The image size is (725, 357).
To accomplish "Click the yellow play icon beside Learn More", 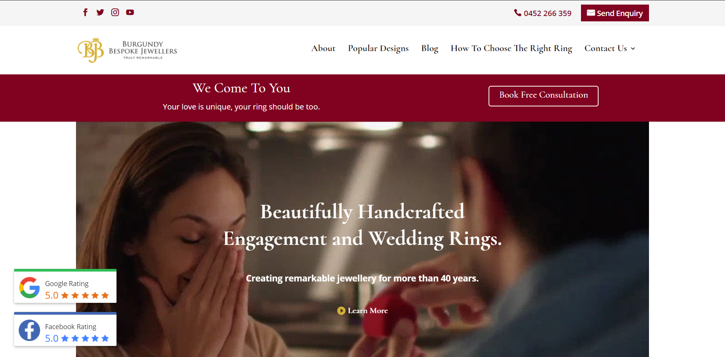I will pos(341,311).
